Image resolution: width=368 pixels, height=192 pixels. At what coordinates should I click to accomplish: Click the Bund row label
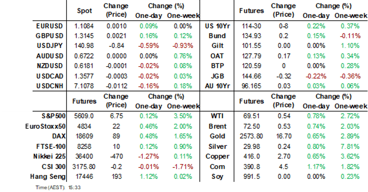point(217,36)
